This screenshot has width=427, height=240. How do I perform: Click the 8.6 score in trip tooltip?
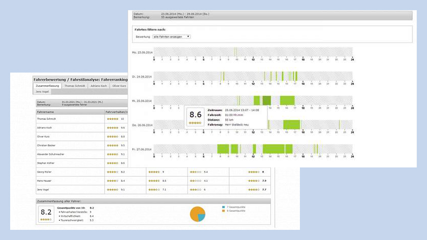[196, 115]
